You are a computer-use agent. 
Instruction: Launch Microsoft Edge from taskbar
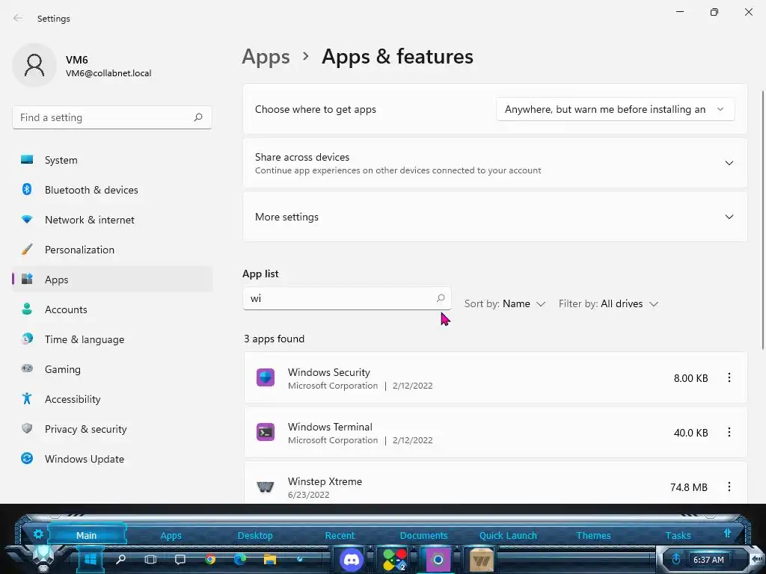point(240,559)
